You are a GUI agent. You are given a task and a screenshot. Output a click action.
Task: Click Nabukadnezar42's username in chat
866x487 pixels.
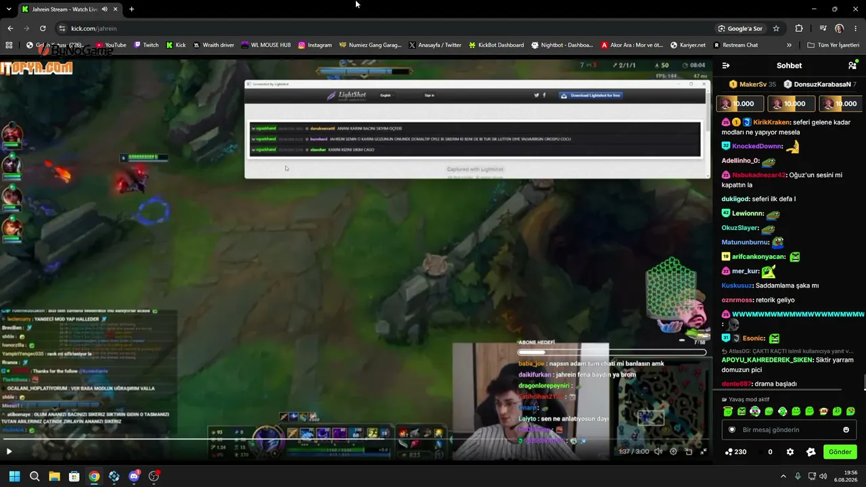[759, 175]
